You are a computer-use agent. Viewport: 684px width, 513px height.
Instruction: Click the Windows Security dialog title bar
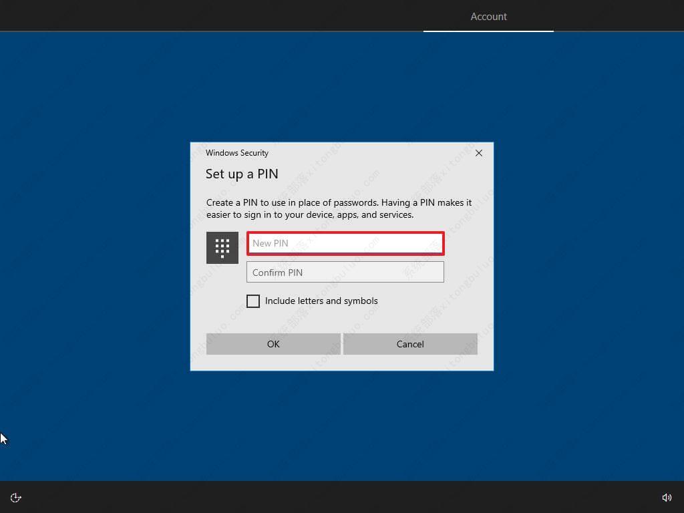(237, 153)
